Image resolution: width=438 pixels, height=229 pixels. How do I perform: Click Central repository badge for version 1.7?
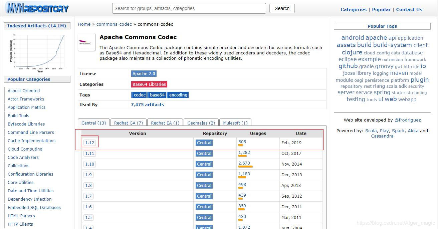pyautogui.click(x=204, y=196)
